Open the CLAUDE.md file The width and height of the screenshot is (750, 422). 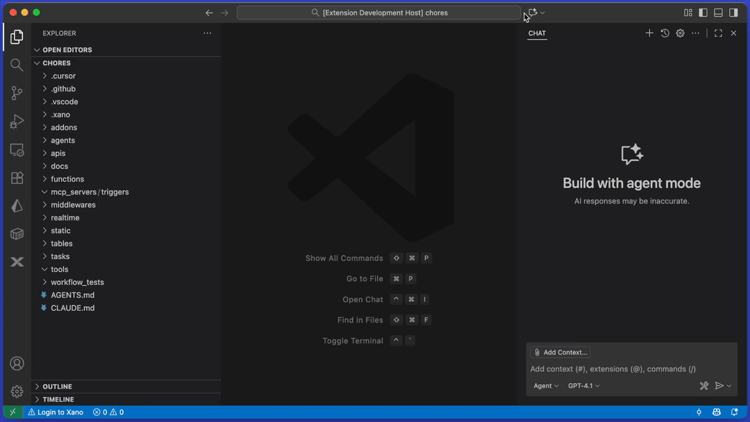126,308
